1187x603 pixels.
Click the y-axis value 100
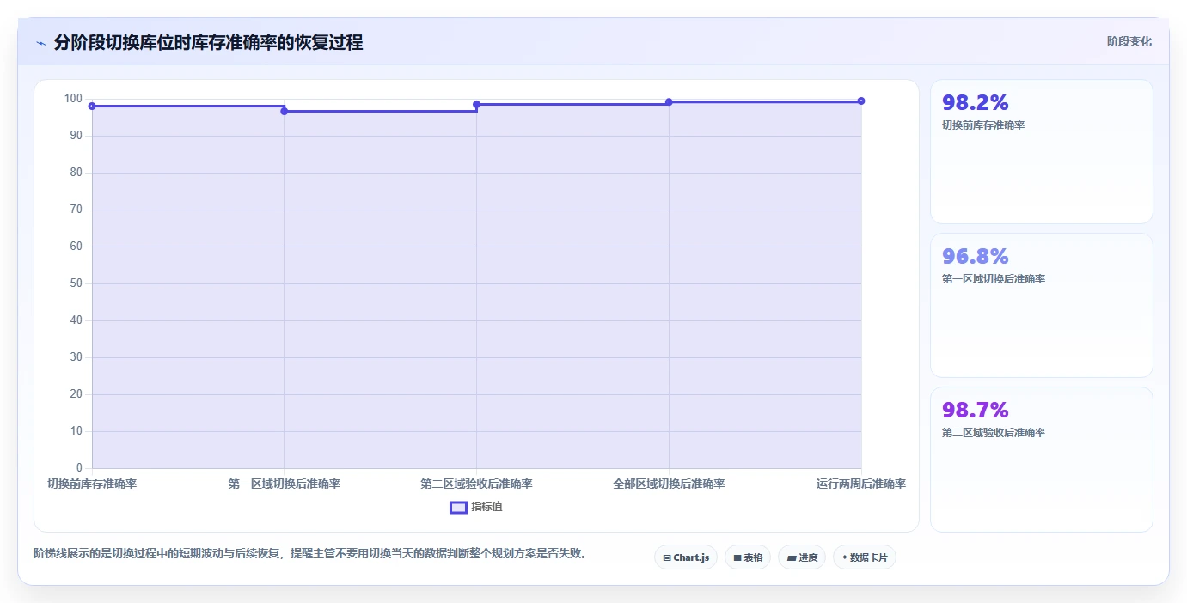click(73, 99)
